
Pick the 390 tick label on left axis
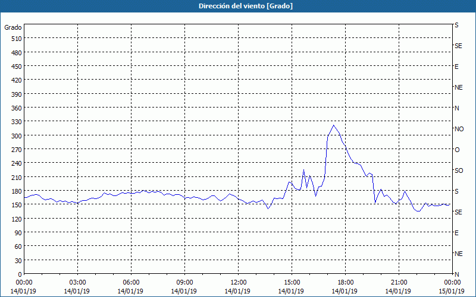coord(17,94)
